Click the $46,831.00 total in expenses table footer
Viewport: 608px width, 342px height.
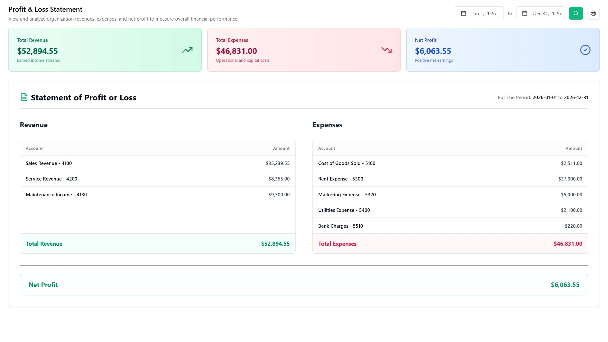click(568, 244)
